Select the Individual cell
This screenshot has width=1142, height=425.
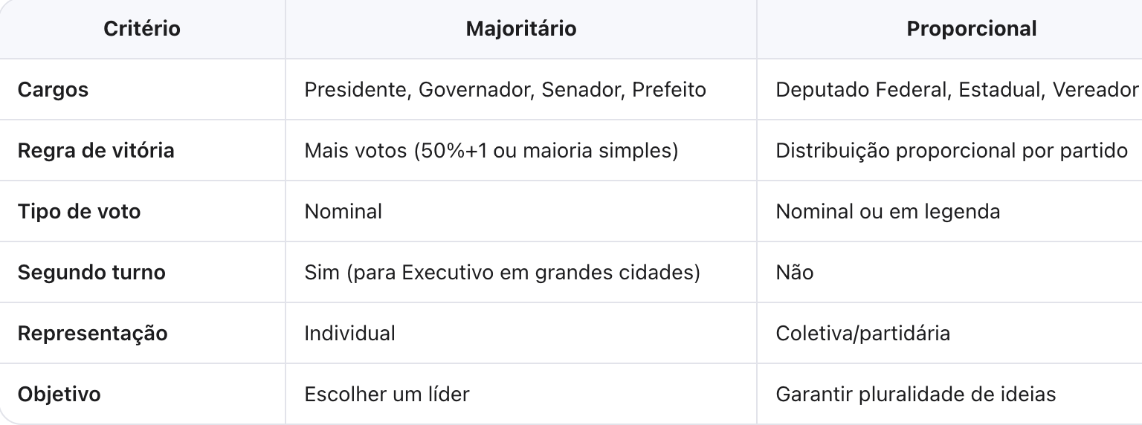(349, 334)
